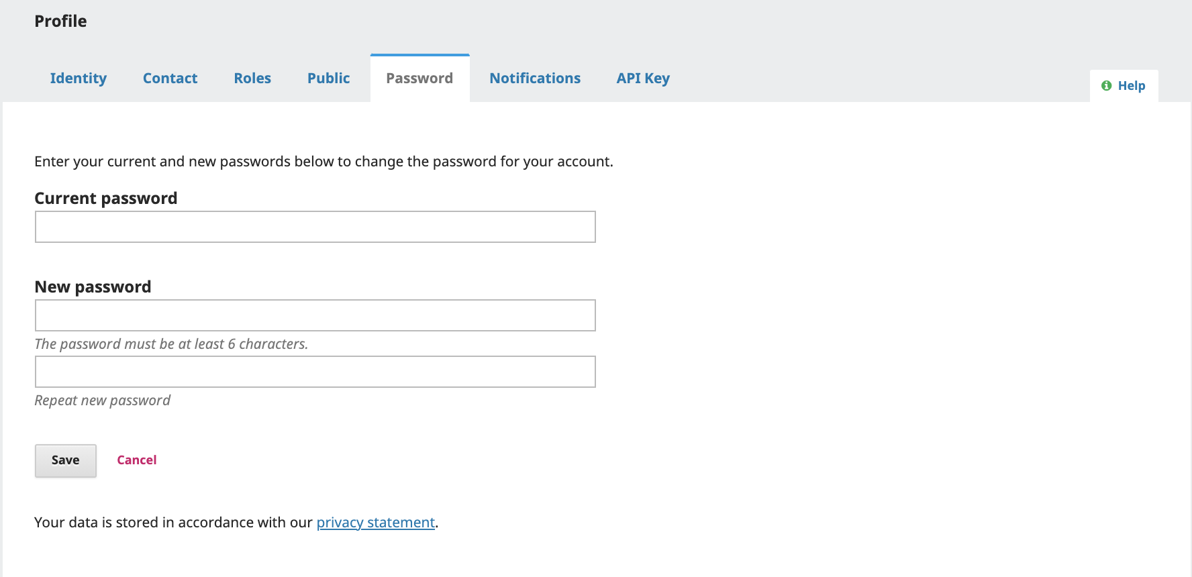The height and width of the screenshot is (577, 1192).
Task: Click the "Current password" field label
Action: [x=106, y=199]
